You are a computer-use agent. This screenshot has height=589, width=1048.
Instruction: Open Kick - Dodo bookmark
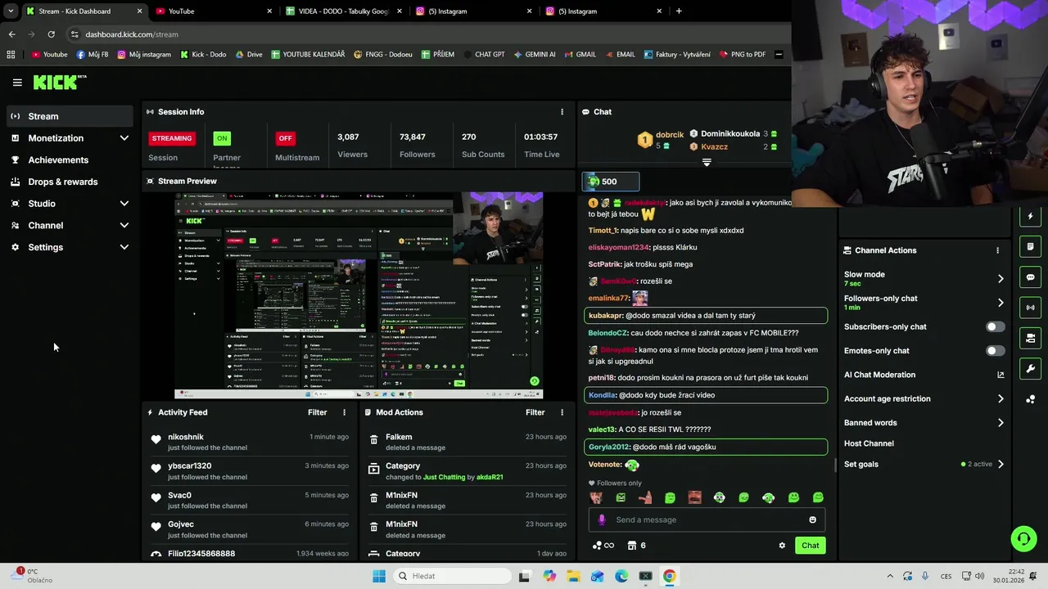point(203,55)
